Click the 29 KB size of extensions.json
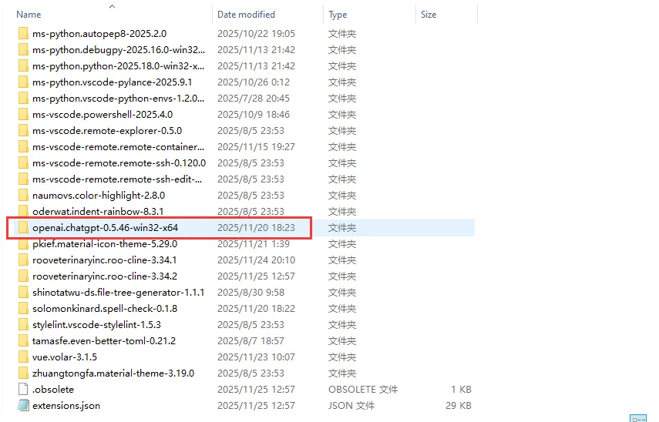 tap(459, 405)
